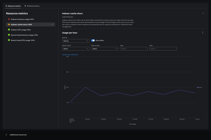
Task: Click green status icon beside Search head memory usage
Action: (x=9, y=35)
